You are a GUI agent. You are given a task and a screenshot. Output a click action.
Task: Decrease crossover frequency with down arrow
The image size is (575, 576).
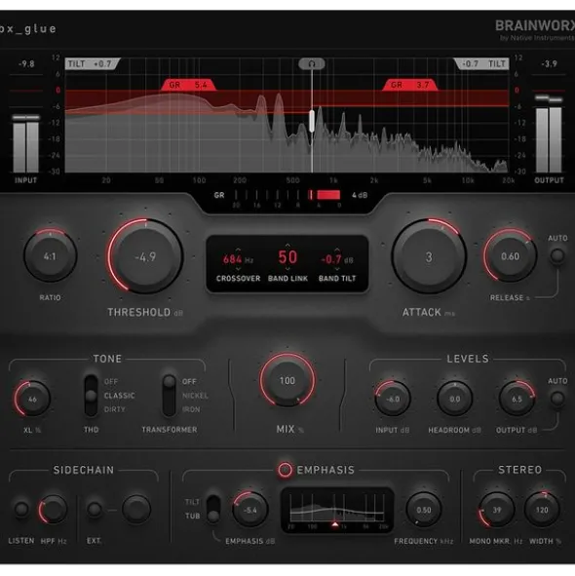point(238,269)
